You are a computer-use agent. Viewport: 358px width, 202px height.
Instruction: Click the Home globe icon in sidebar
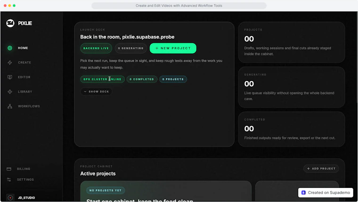pos(10,48)
